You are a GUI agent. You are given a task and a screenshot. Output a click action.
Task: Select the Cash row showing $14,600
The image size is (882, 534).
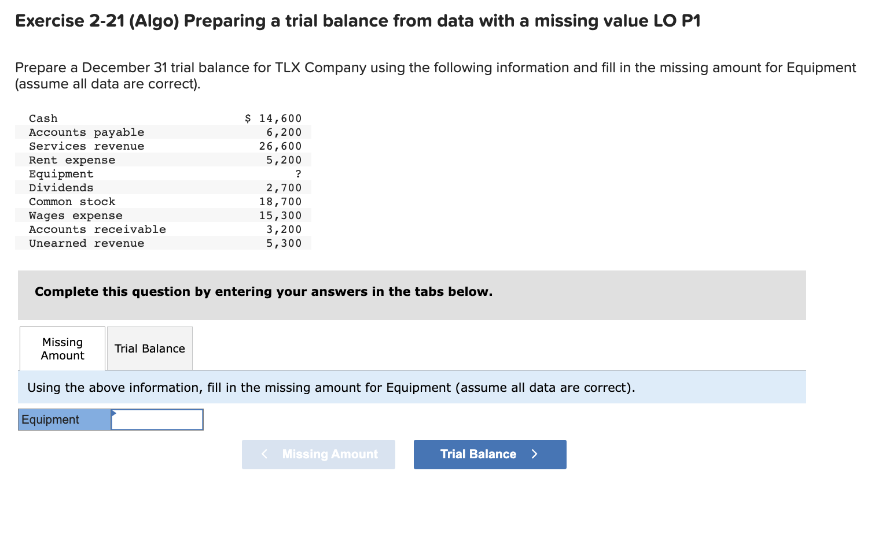[162, 118]
